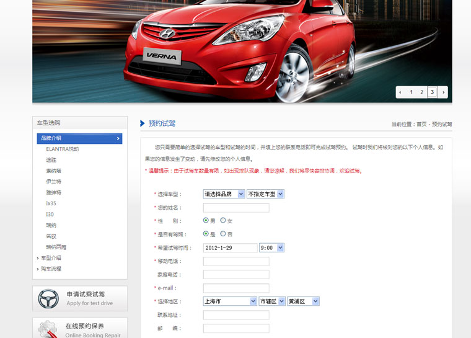Switch to banner slide 2
This screenshot has width=471, height=338.
click(x=421, y=92)
